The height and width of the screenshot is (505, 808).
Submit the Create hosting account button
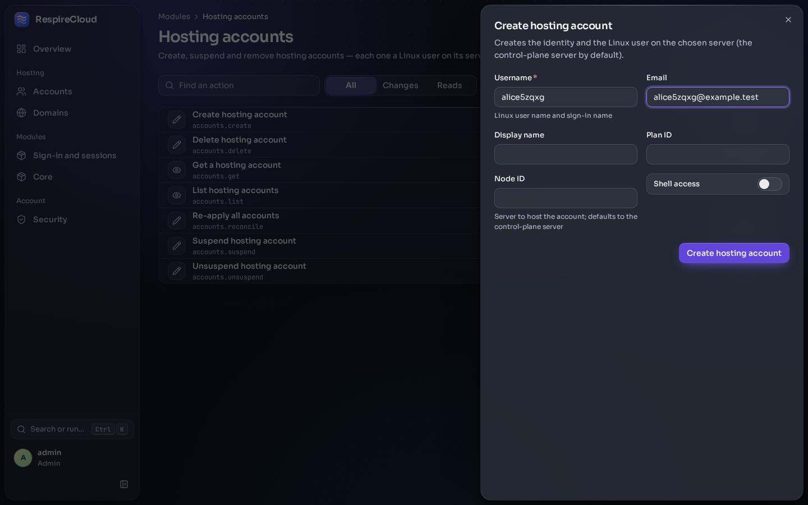pos(734,253)
